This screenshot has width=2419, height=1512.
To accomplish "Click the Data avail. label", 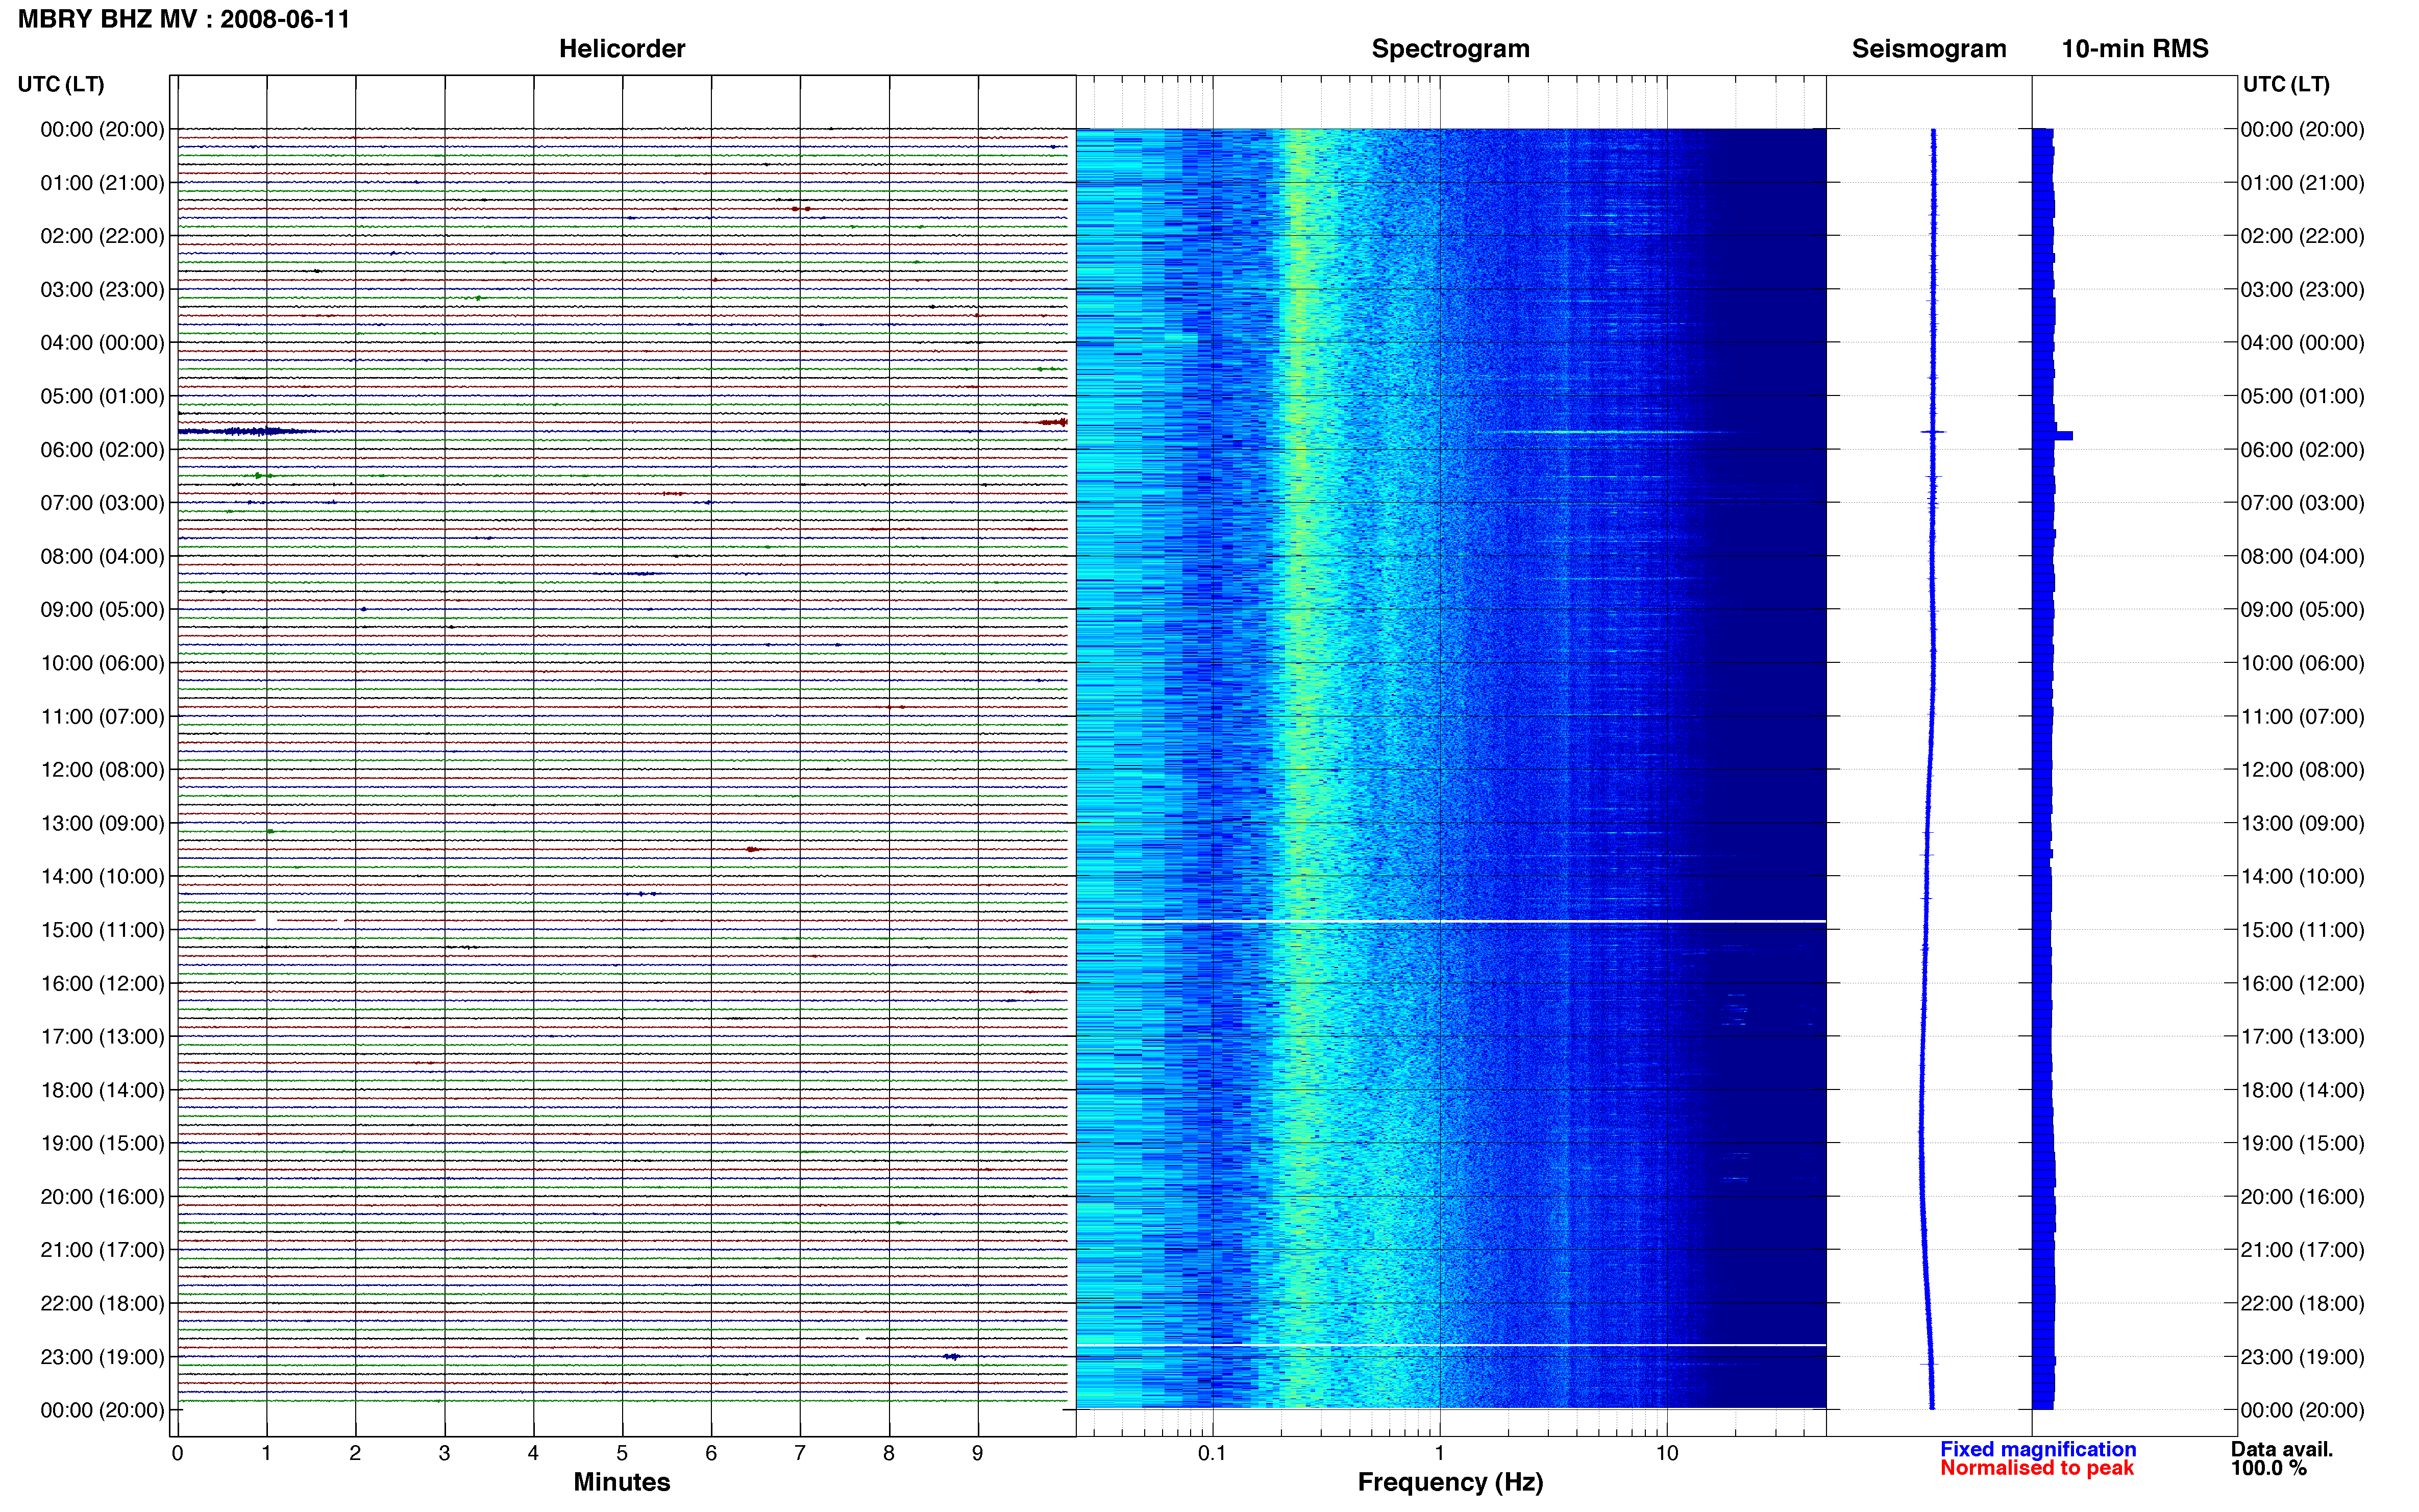I will click(x=2281, y=1449).
